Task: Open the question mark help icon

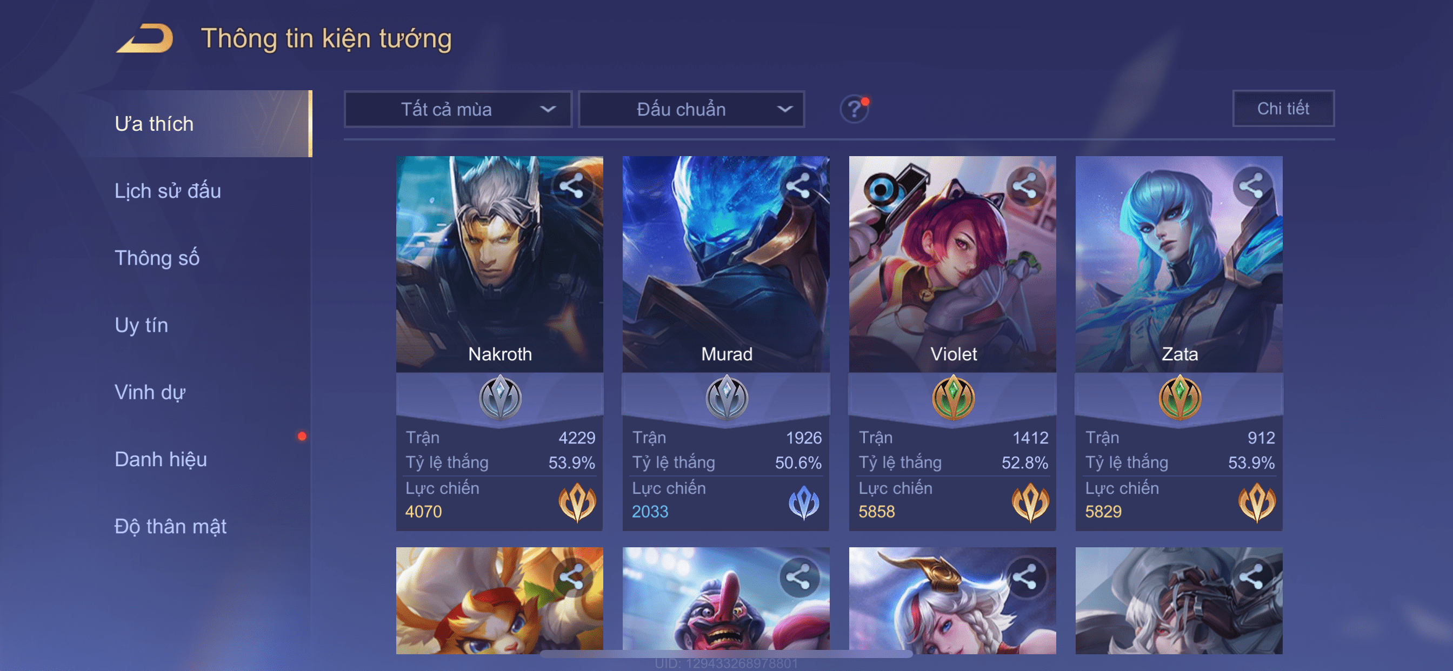Action: (x=854, y=109)
